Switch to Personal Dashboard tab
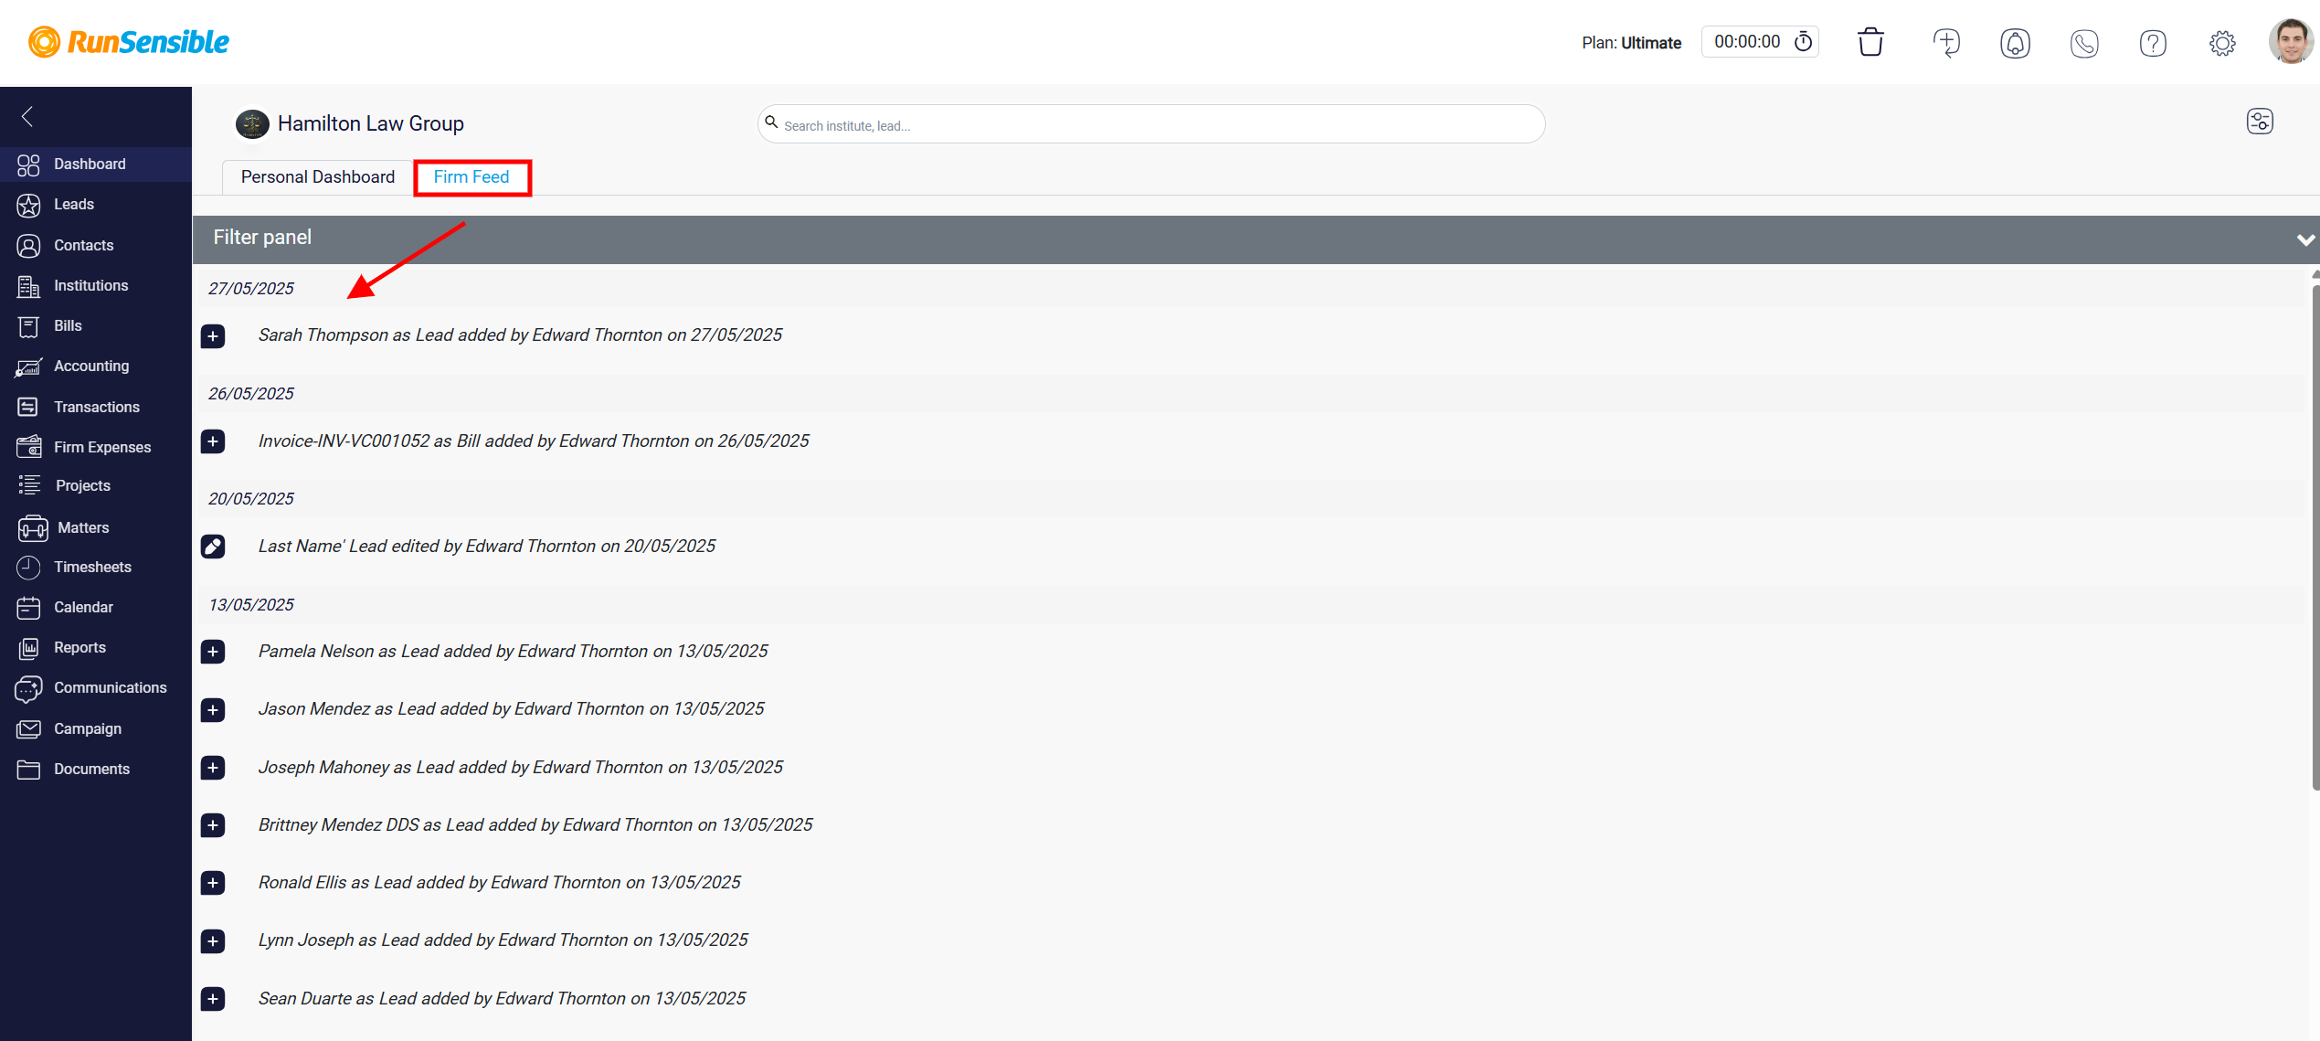 click(x=317, y=177)
